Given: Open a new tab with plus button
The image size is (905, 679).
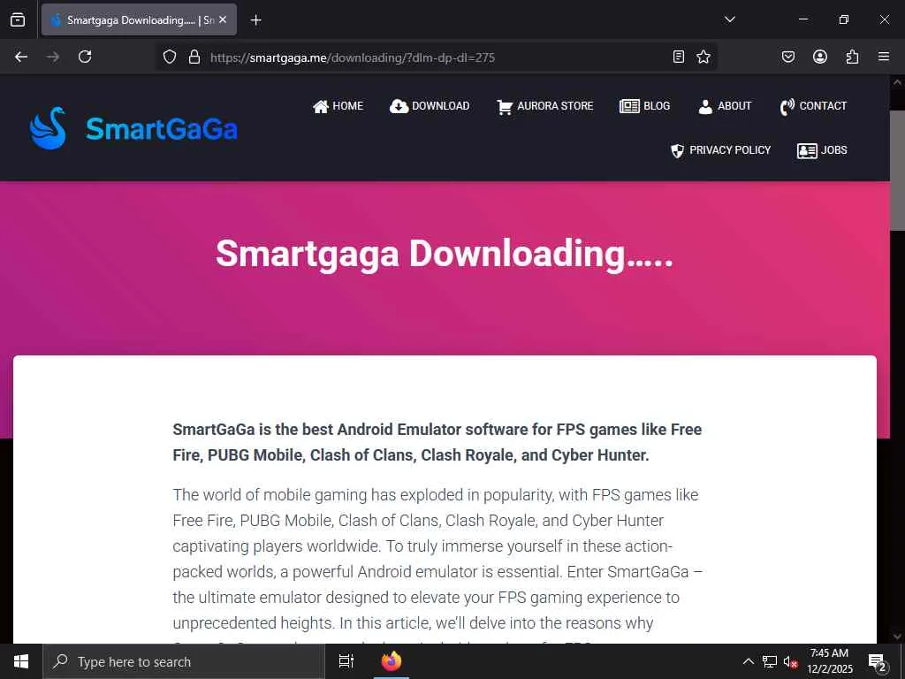Looking at the screenshot, I should tap(255, 20).
